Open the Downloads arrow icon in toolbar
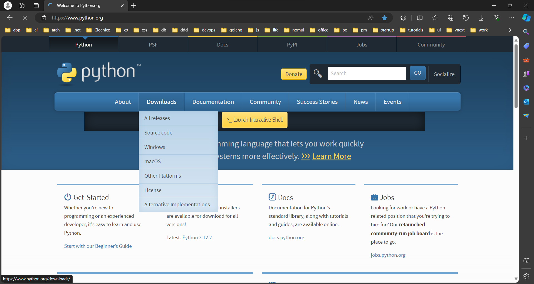Screen dimensions: 534x284 click(x=481, y=18)
